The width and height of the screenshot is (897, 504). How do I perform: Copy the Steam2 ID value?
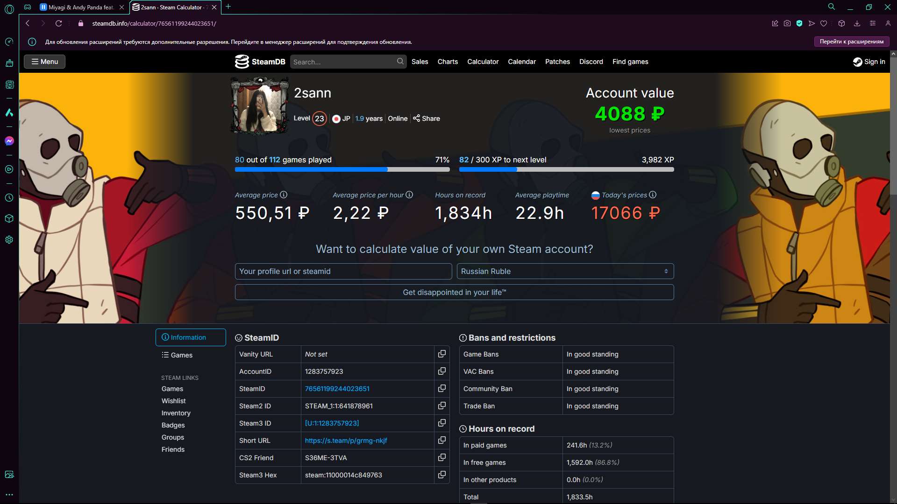441,406
